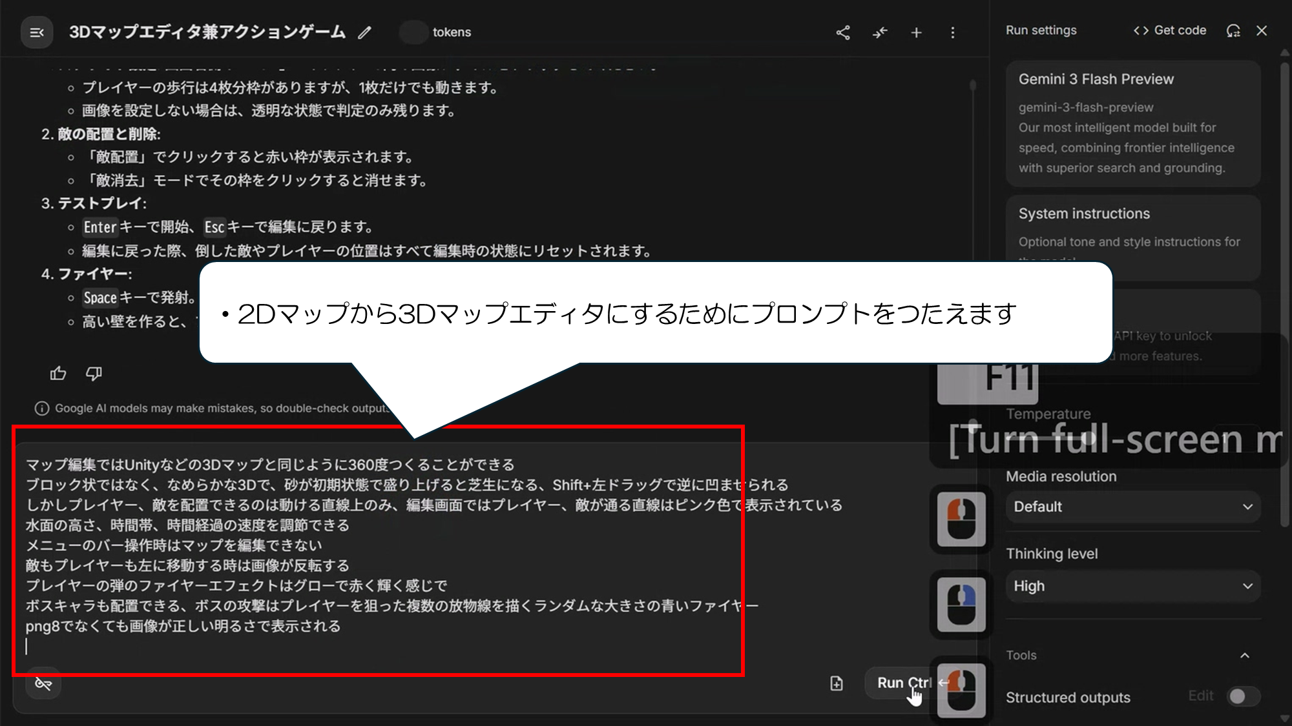
Task: Open the three-dot more options menu
Action: coord(953,32)
